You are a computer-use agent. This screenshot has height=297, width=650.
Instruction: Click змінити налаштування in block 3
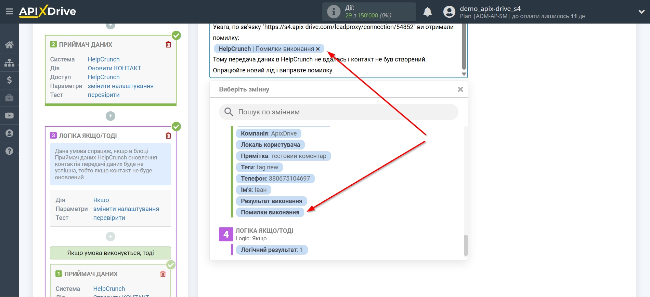[x=126, y=209]
